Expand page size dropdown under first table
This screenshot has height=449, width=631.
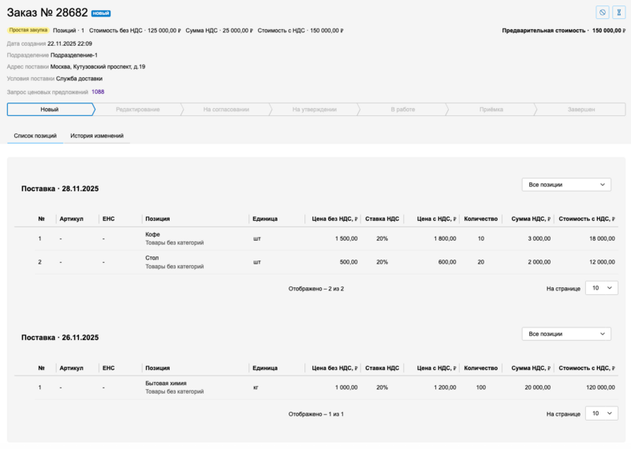pyautogui.click(x=601, y=288)
